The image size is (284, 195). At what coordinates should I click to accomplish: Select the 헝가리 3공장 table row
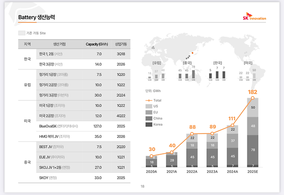click(74, 95)
